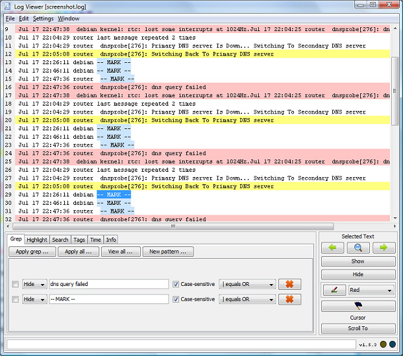Click the blue flag tag button
The width and height of the screenshot is (403, 356).
point(358,306)
